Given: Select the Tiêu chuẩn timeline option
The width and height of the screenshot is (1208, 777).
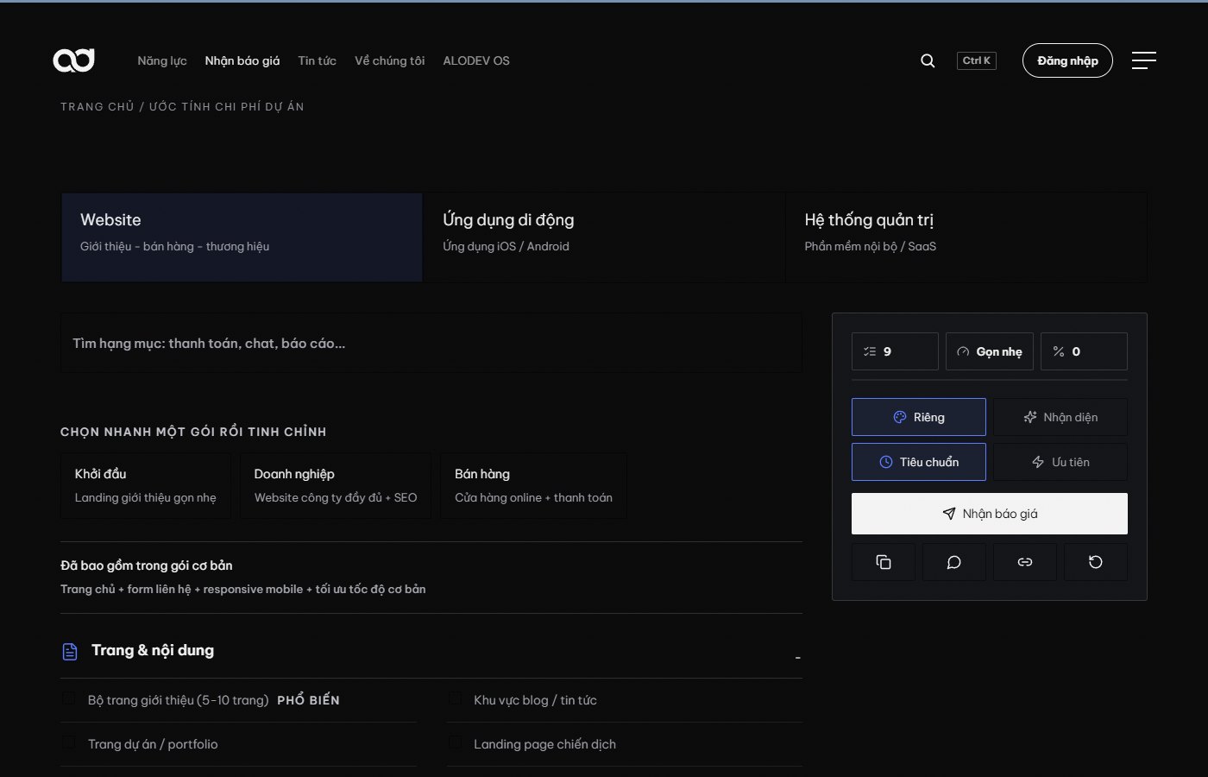Looking at the screenshot, I should (919, 462).
